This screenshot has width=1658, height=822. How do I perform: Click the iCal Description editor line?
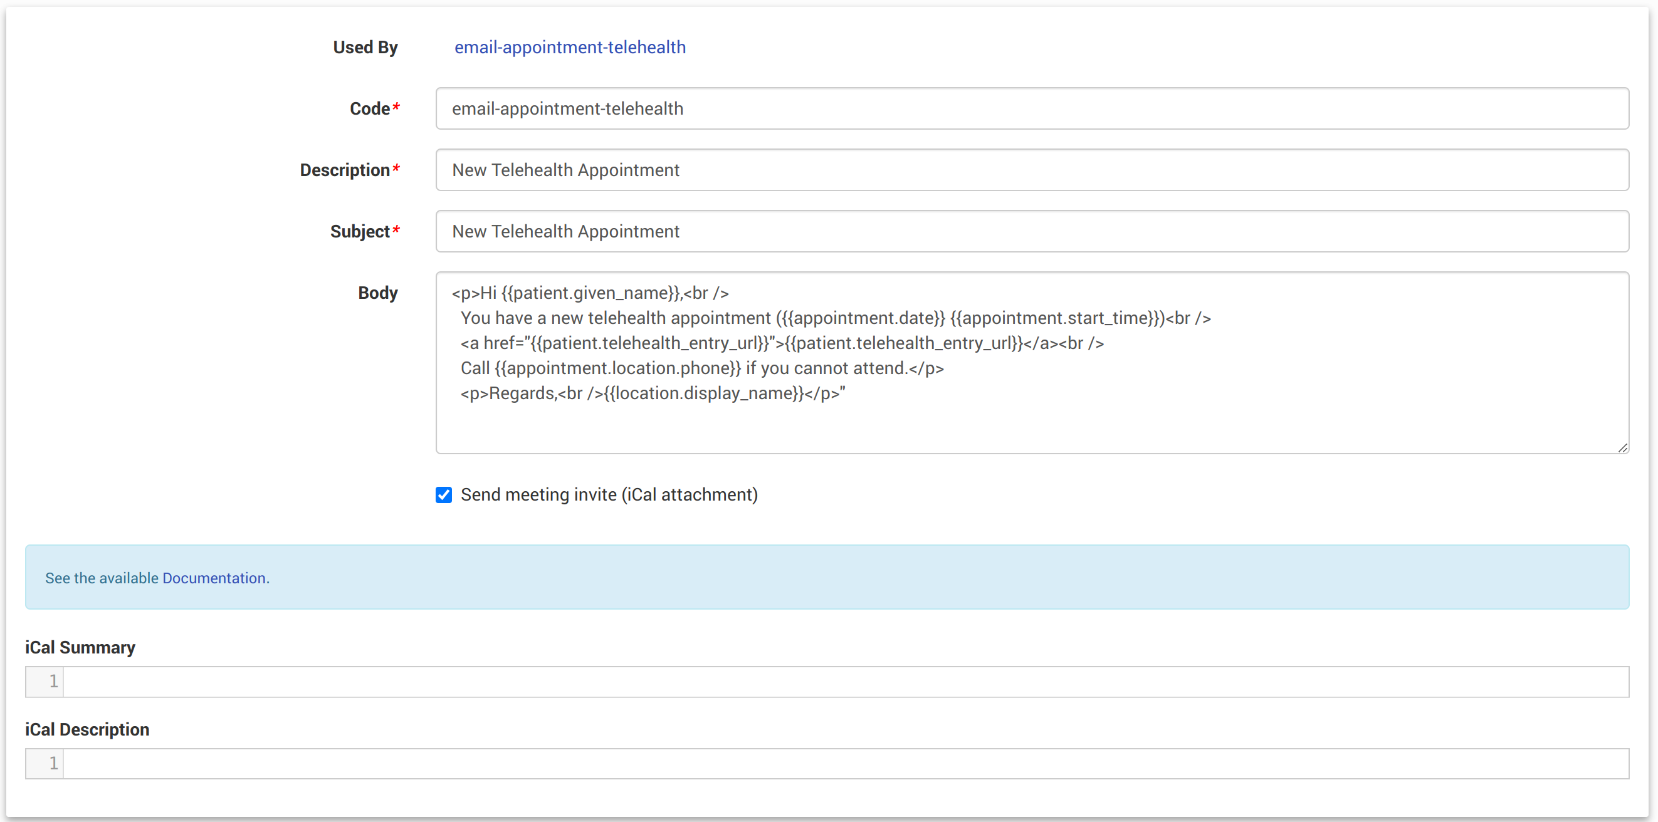[844, 764]
